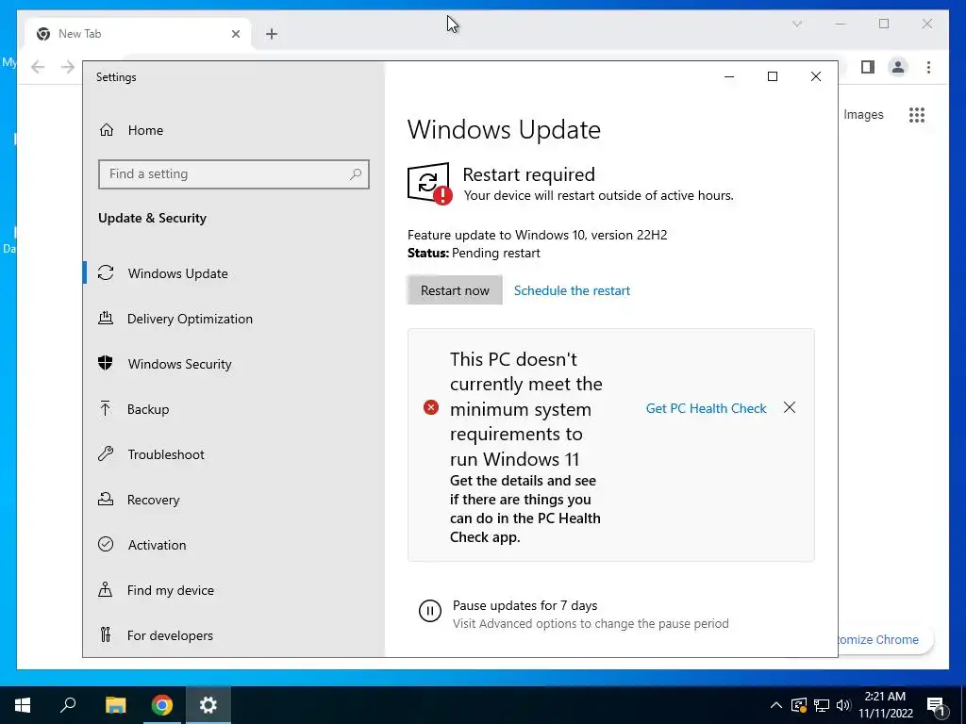Viewport: 966px width, 724px height.
Task: Close the New Tab in Chrome
Action: (x=235, y=34)
